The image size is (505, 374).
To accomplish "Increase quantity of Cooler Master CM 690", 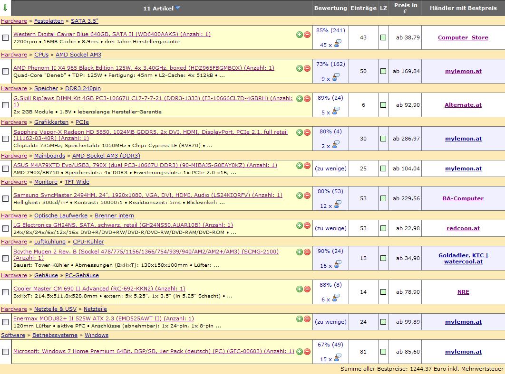I will click(x=300, y=289).
